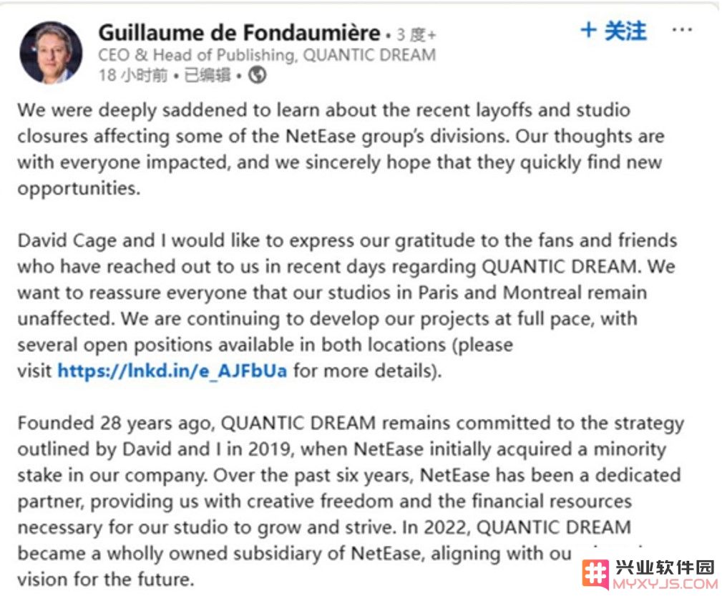727x601 pixels.
Task: Click the 兴业软件园 watermark text
Action: point(665,567)
